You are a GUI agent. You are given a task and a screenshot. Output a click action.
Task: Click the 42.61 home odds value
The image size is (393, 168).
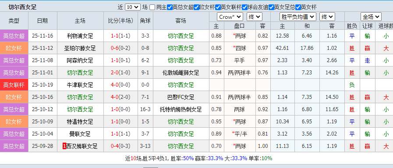282,48
